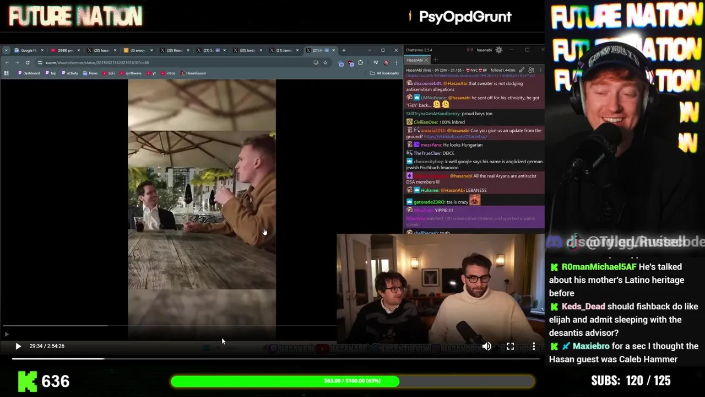Go forward in the Chrome browser

tap(17, 63)
